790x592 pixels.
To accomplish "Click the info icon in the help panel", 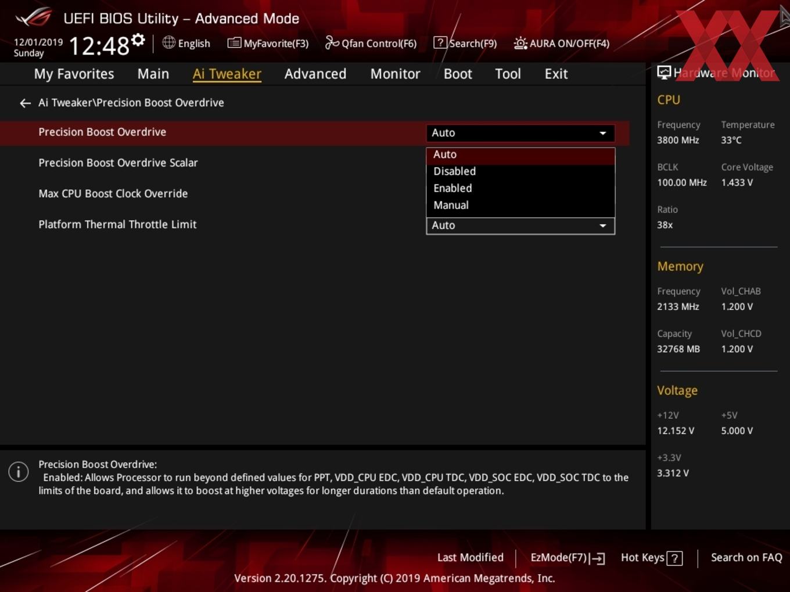I will (19, 471).
